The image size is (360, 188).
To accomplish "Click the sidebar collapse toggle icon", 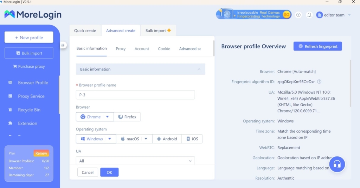I will coord(63,45).
